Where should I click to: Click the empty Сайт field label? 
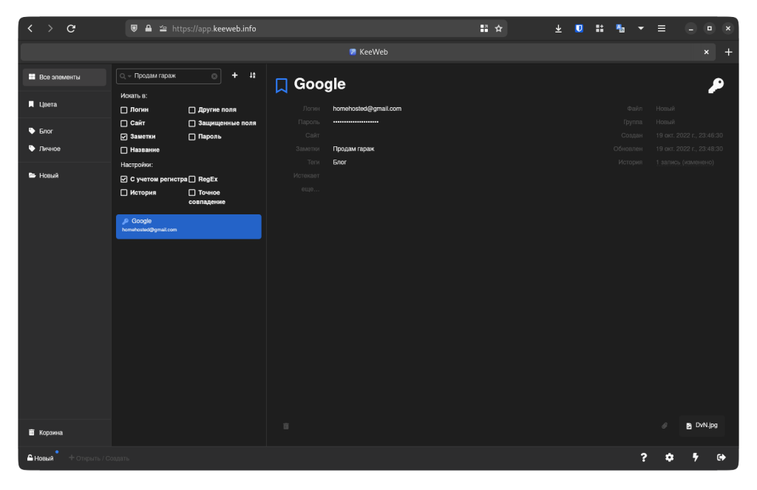(x=313, y=136)
